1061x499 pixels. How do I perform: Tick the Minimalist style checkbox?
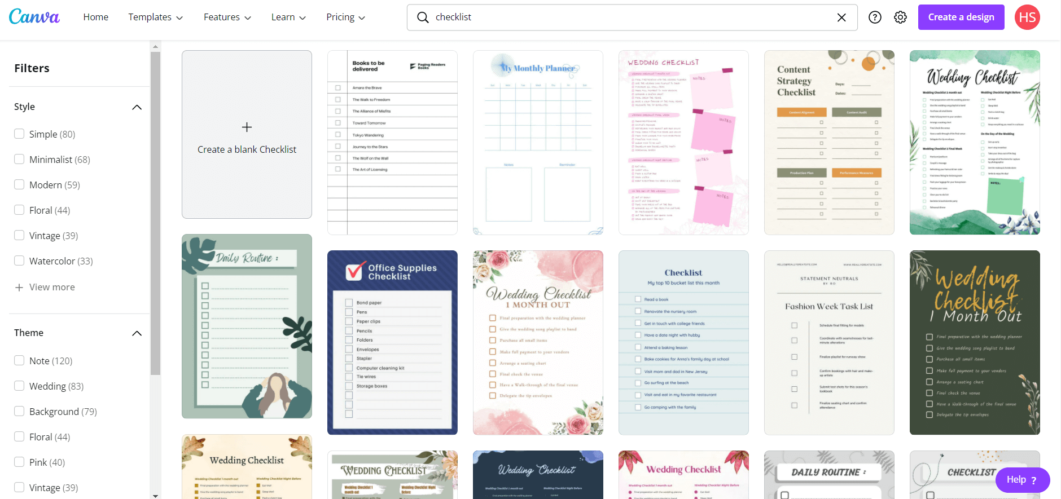pos(19,159)
